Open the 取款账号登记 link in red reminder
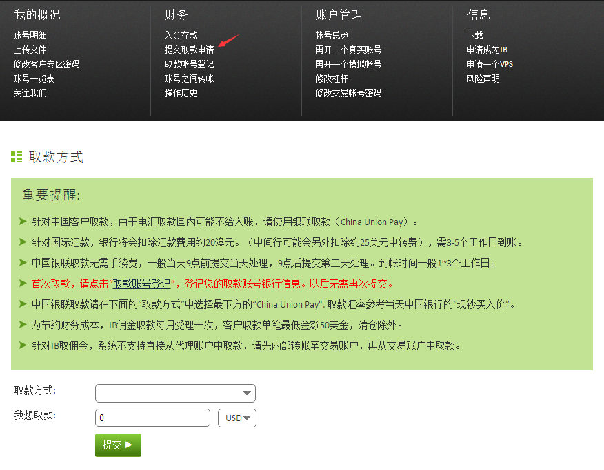 141,284
